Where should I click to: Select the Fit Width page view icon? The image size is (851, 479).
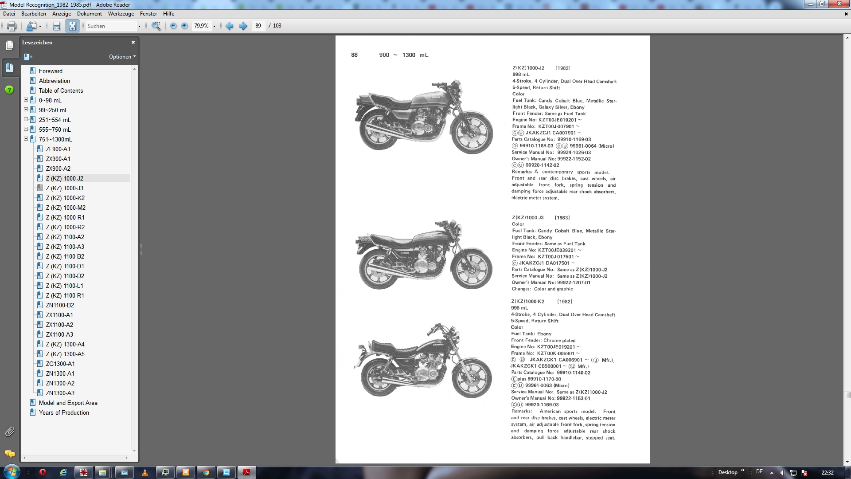click(57, 26)
